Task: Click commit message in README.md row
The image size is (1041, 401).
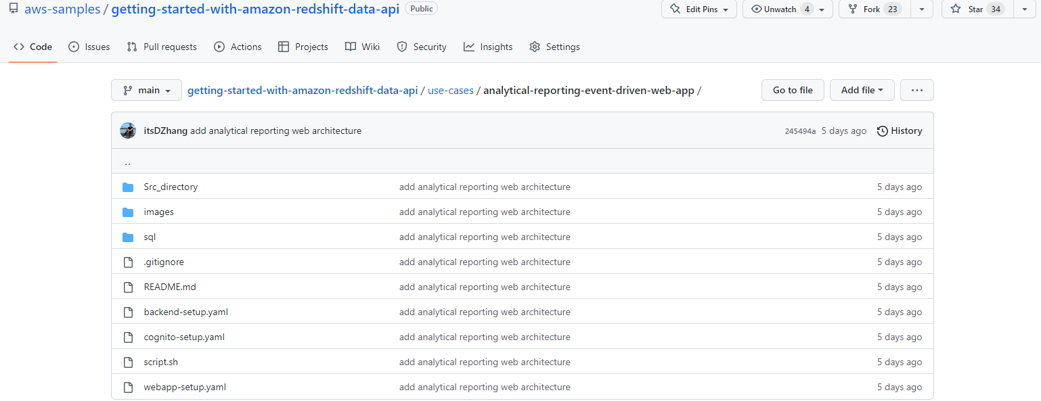Action: pyautogui.click(x=485, y=287)
